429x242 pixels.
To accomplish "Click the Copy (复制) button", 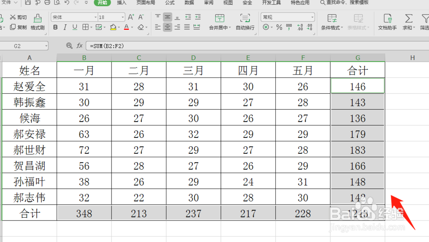I will pyautogui.click(x=18, y=27).
